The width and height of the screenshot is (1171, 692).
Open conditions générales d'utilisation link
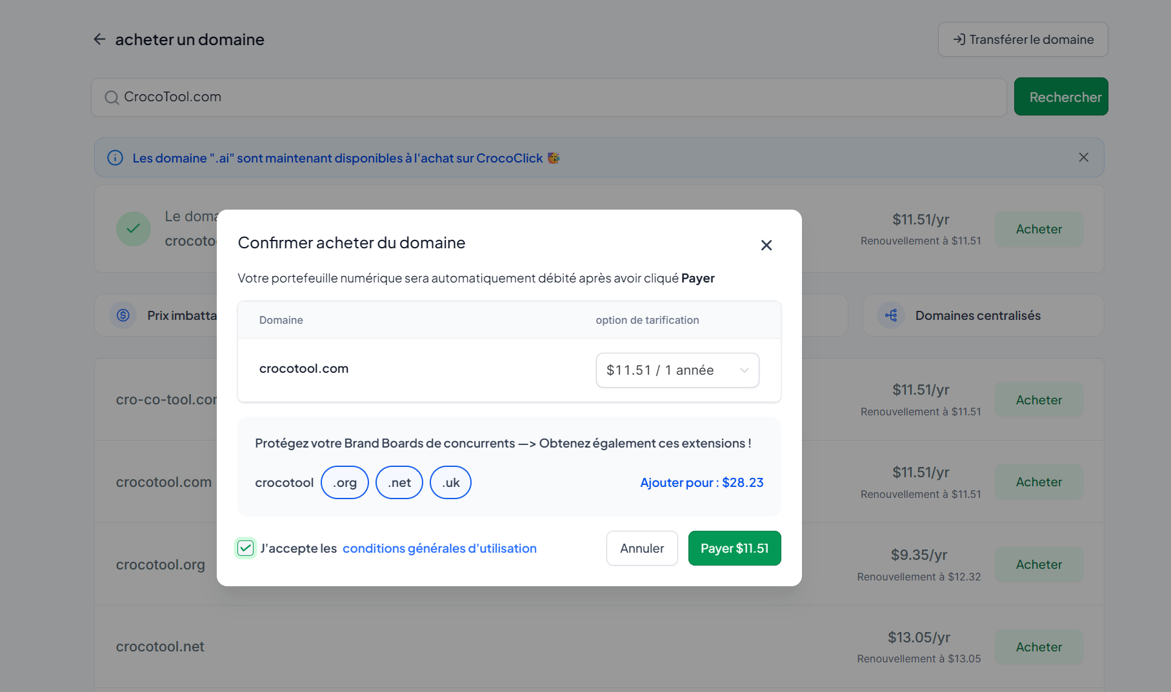[439, 548]
